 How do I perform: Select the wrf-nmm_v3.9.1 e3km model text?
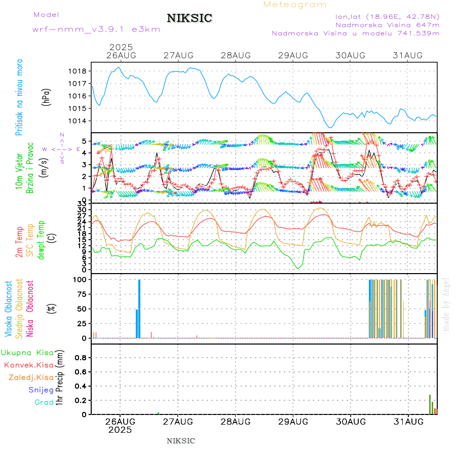(96, 29)
